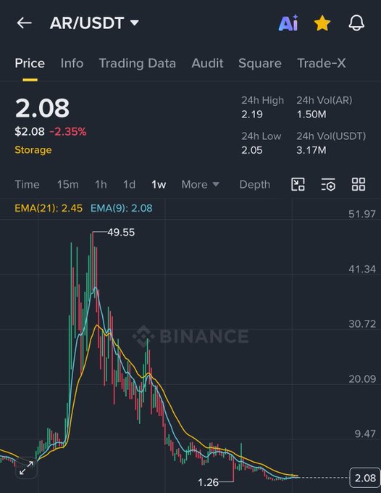Switch to the Depth chart view
Image resolution: width=381 pixels, height=493 pixels.
(255, 184)
